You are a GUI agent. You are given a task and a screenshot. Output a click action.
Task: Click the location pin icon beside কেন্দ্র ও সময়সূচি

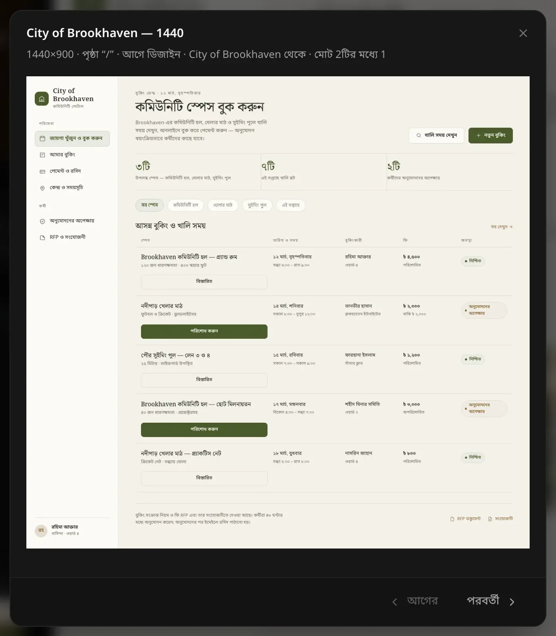[x=42, y=188]
